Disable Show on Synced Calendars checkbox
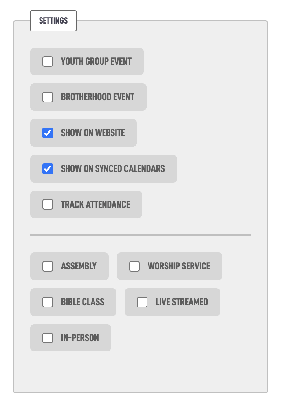Viewport: 281px width, 402px height. [48, 169]
